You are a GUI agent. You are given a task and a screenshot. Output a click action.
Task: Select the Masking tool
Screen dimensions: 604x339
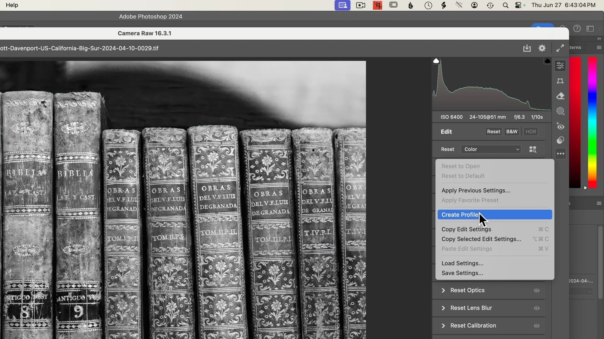click(560, 110)
